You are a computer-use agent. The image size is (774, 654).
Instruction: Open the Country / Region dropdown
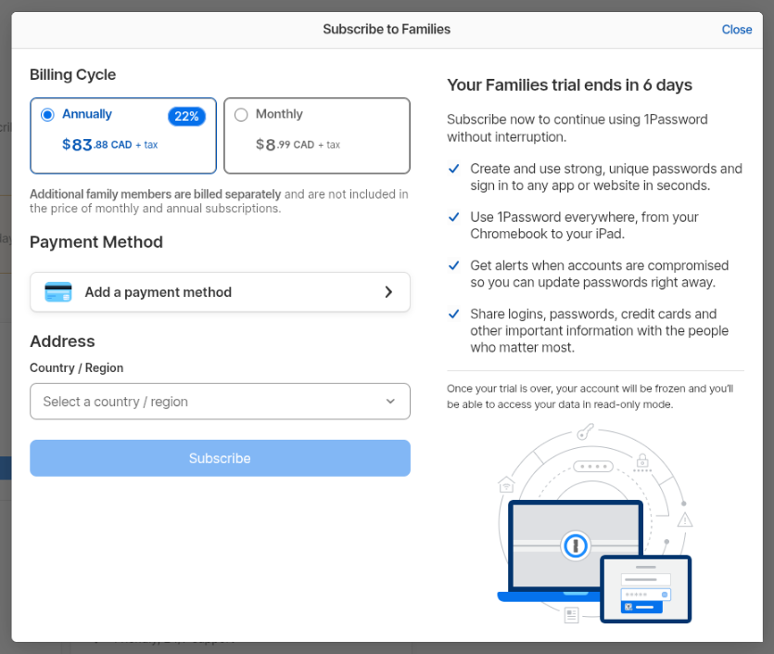click(220, 402)
